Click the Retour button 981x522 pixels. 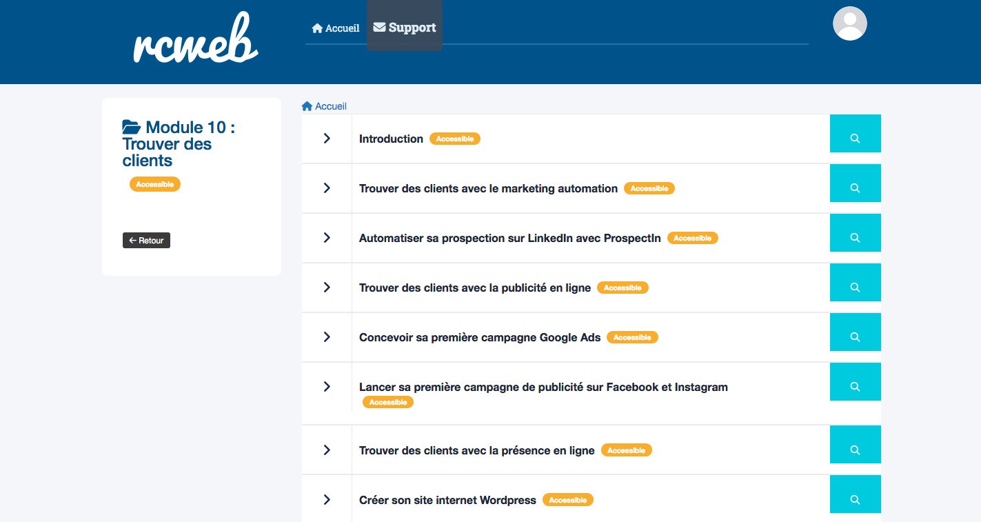pyautogui.click(x=146, y=241)
